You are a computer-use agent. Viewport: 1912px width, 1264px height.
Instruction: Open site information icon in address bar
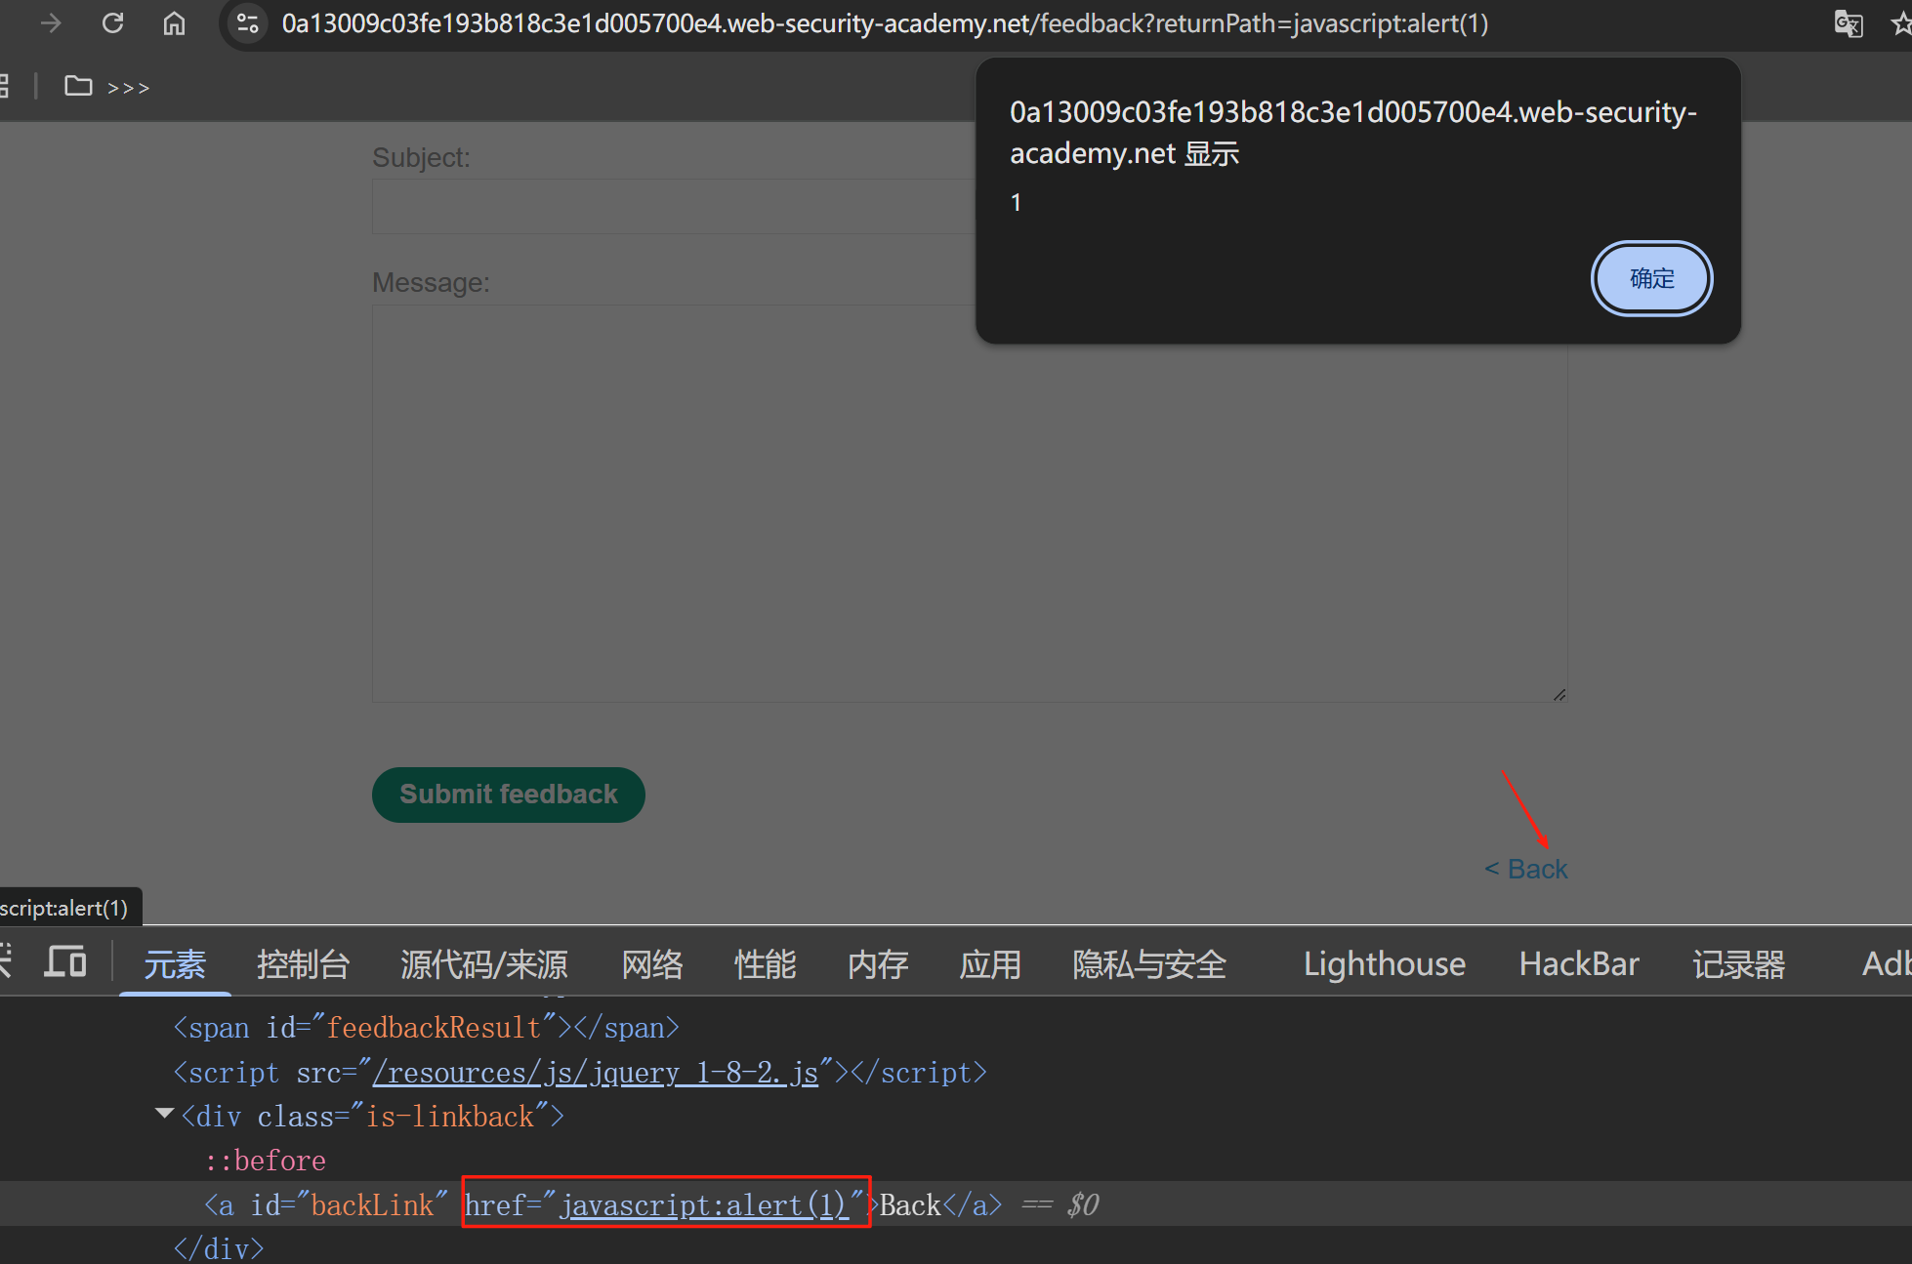click(x=248, y=23)
